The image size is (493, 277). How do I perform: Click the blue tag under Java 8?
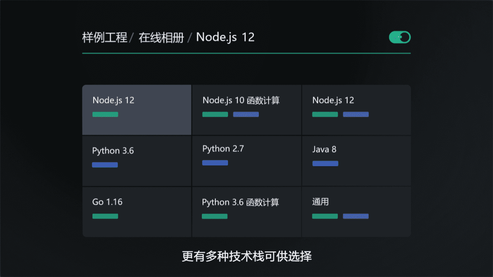point(325,164)
